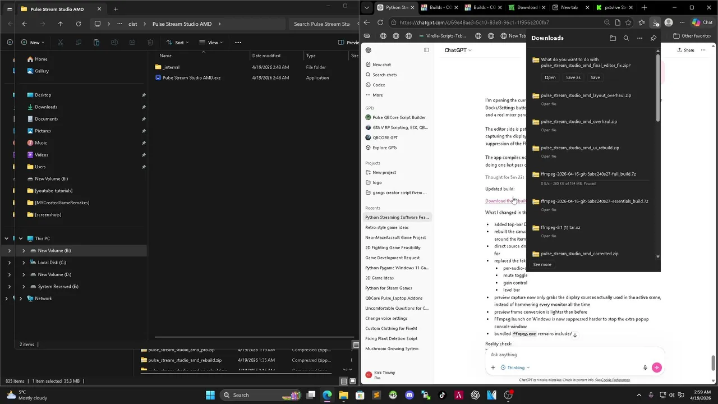Open Downloads panel more options menu
Image resolution: width=718 pixels, height=404 pixels.
click(x=639, y=38)
